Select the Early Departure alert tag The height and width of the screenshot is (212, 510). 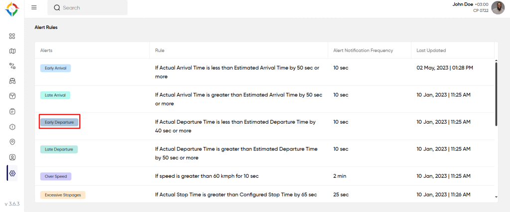tap(59, 122)
